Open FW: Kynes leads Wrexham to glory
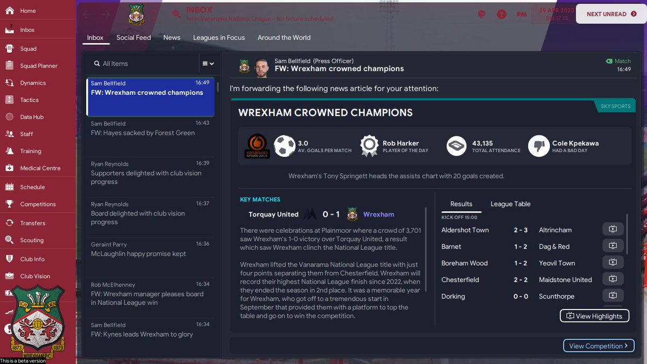The height and width of the screenshot is (364, 647). pyautogui.click(x=150, y=333)
